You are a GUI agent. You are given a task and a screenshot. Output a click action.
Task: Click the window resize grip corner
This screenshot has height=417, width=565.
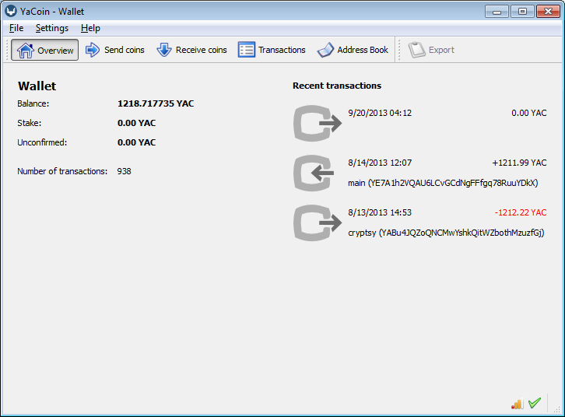pyautogui.click(x=557, y=409)
